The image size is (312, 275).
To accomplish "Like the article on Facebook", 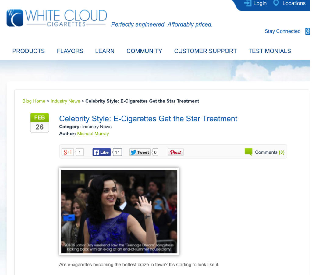I will click(x=101, y=152).
